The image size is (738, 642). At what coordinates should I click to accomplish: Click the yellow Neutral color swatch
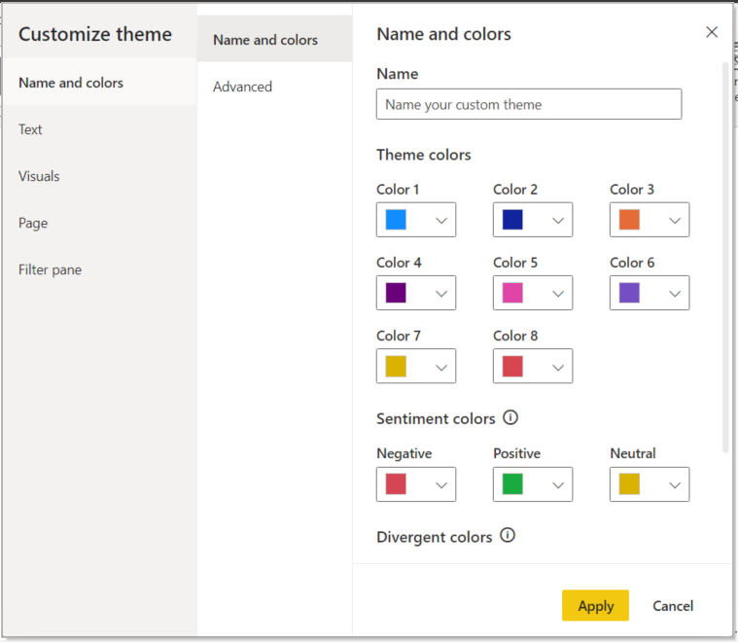click(x=629, y=483)
